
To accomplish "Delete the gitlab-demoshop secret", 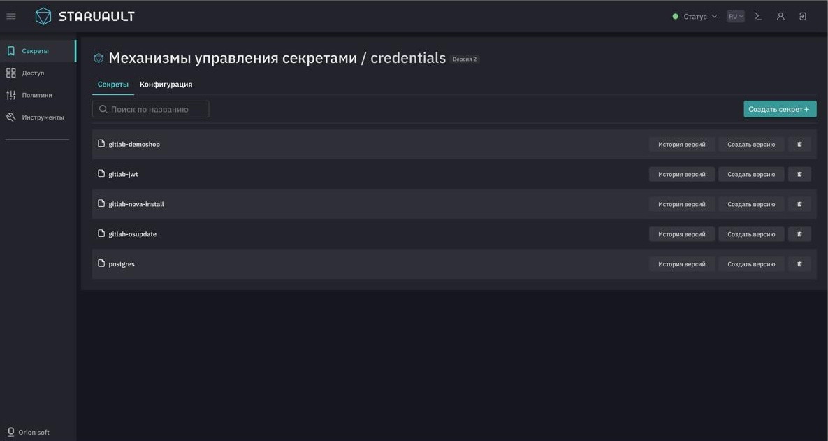I will pos(799,145).
